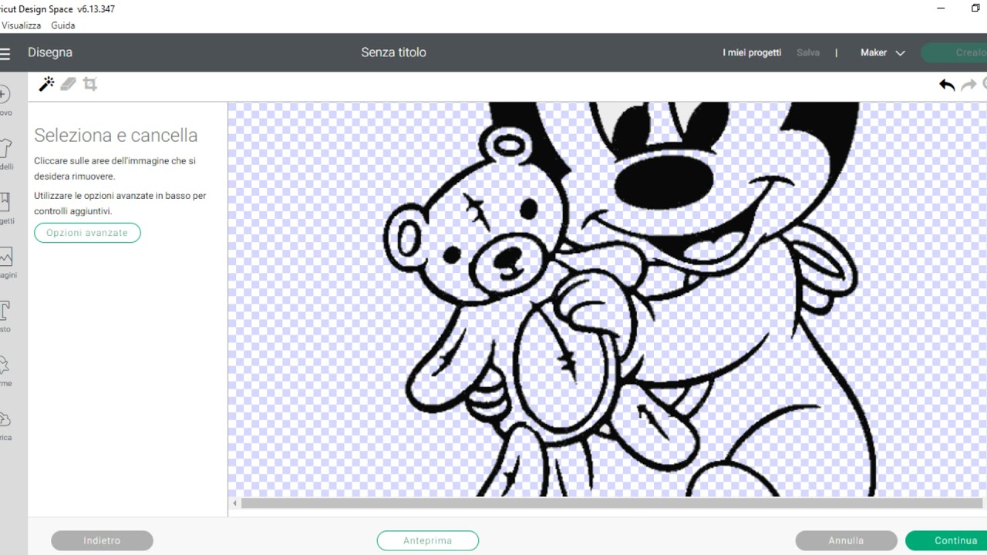Image resolution: width=987 pixels, height=555 pixels.
Task: Go to I miei progetti
Action: click(x=752, y=52)
